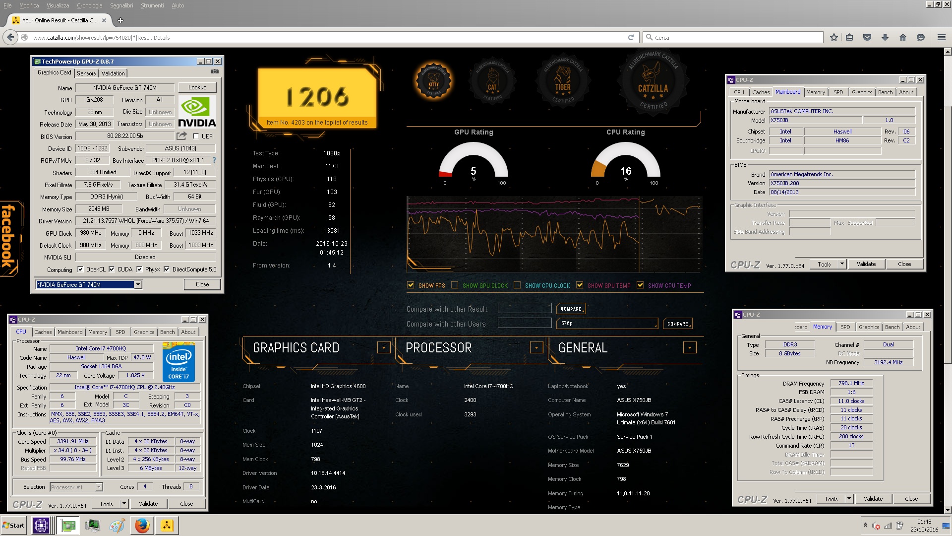Open the downloads arrow icon
Screen dimensions: 952x536
(885, 37)
